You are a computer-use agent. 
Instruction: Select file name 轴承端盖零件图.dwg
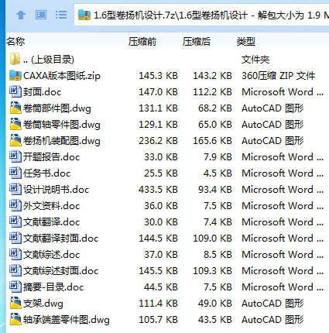click(x=67, y=320)
